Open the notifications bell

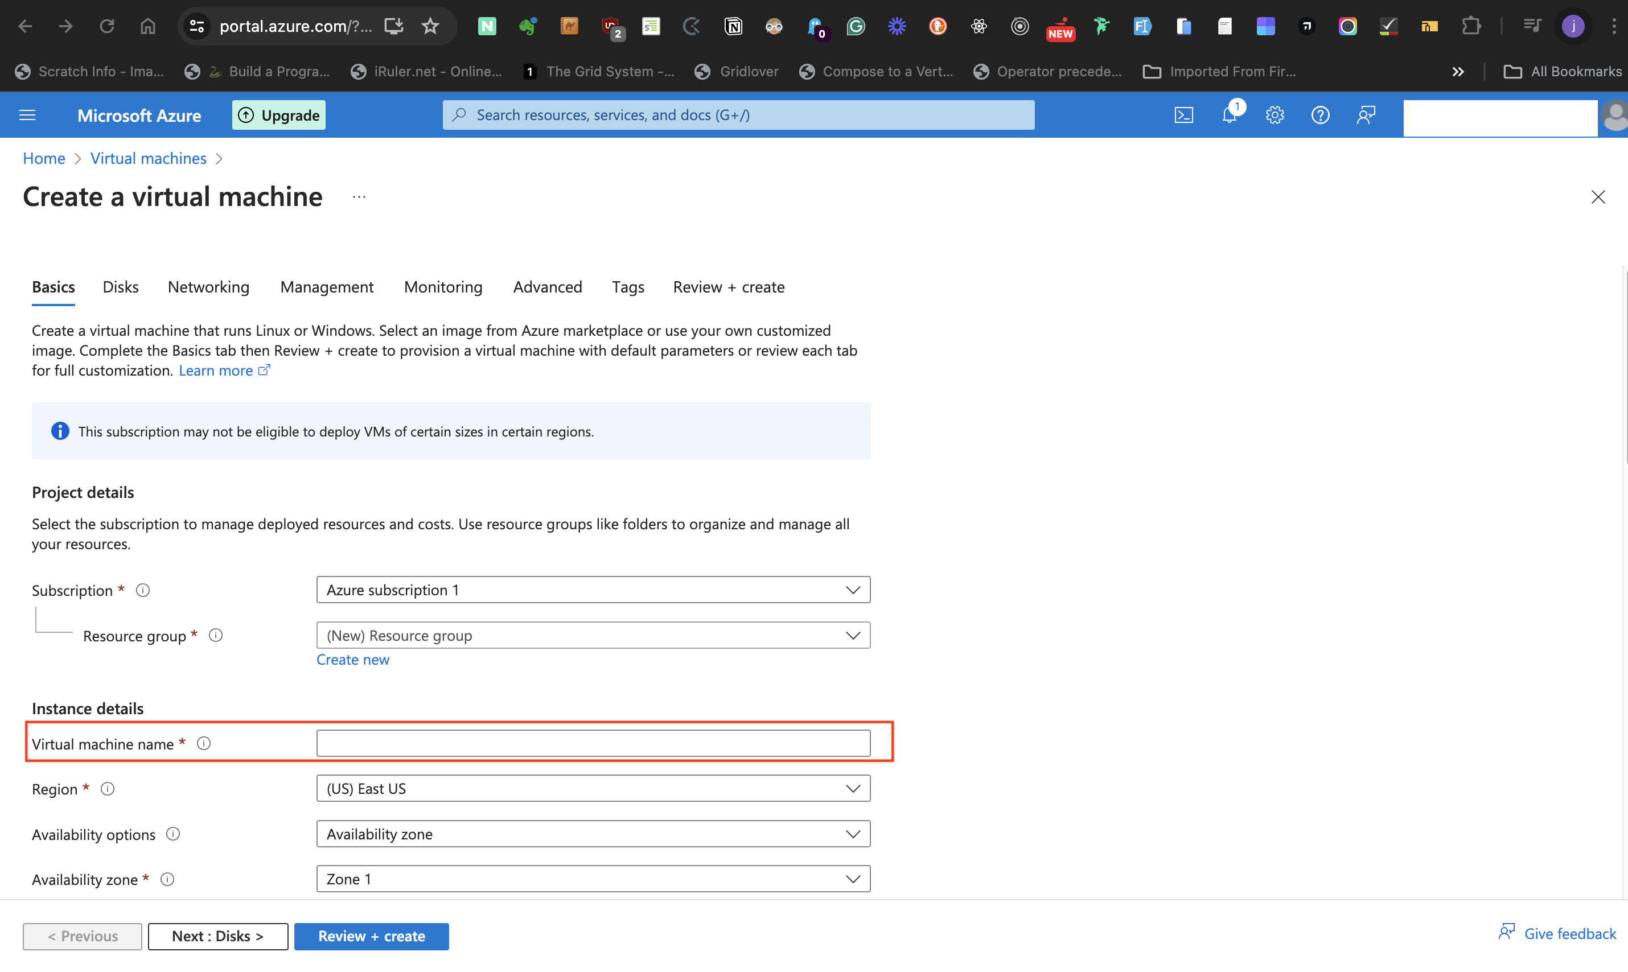[1230, 116]
